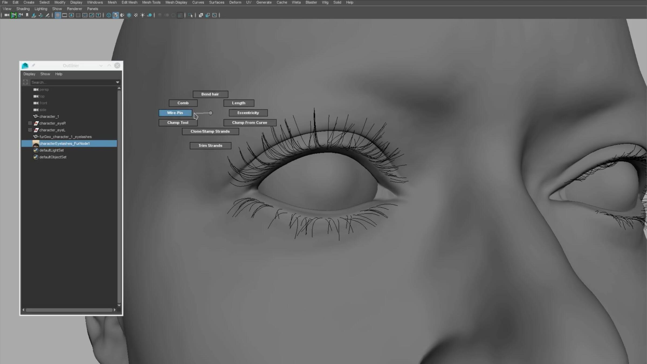The width and height of the screenshot is (647, 364).
Task: Click the perspective camera icon next to persp
Action: click(x=36, y=89)
